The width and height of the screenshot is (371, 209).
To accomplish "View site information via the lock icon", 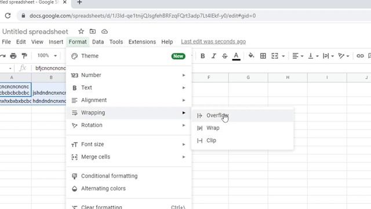I will [23, 16].
